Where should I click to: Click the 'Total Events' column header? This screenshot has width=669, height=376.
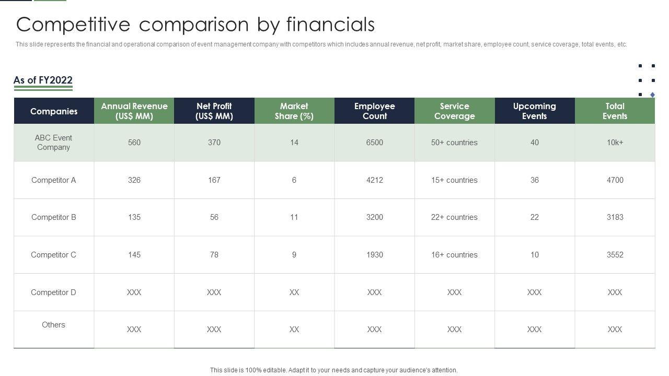615,111
